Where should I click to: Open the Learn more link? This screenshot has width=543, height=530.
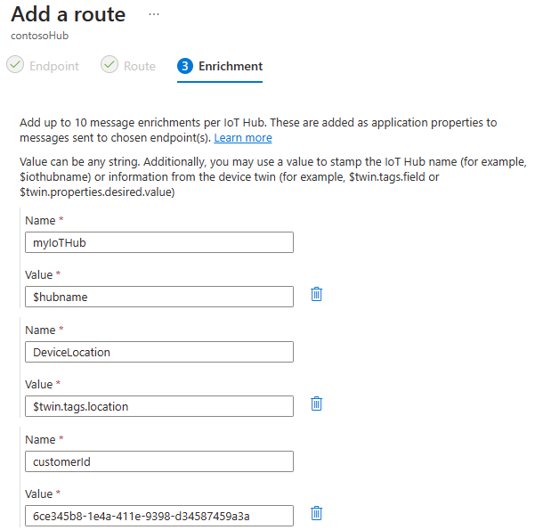pos(243,138)
